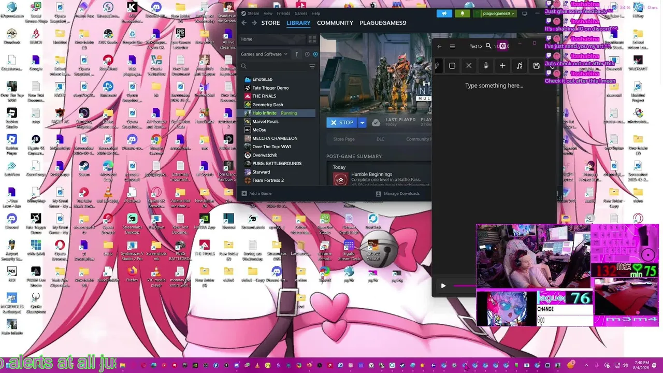The height and width of the screenshot is (373, 663).
Task: Click Add a Game button
Action: tap(256, 194)
